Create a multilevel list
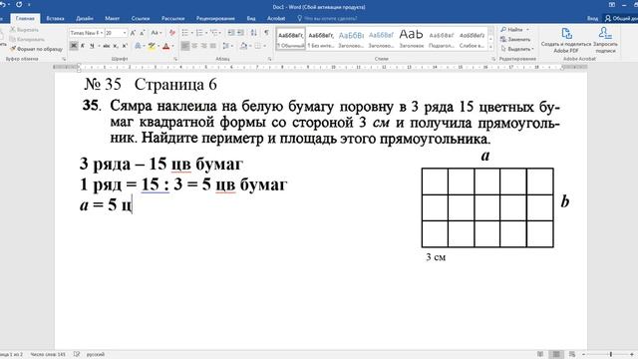The image size is (638, 359). [214, 33]
